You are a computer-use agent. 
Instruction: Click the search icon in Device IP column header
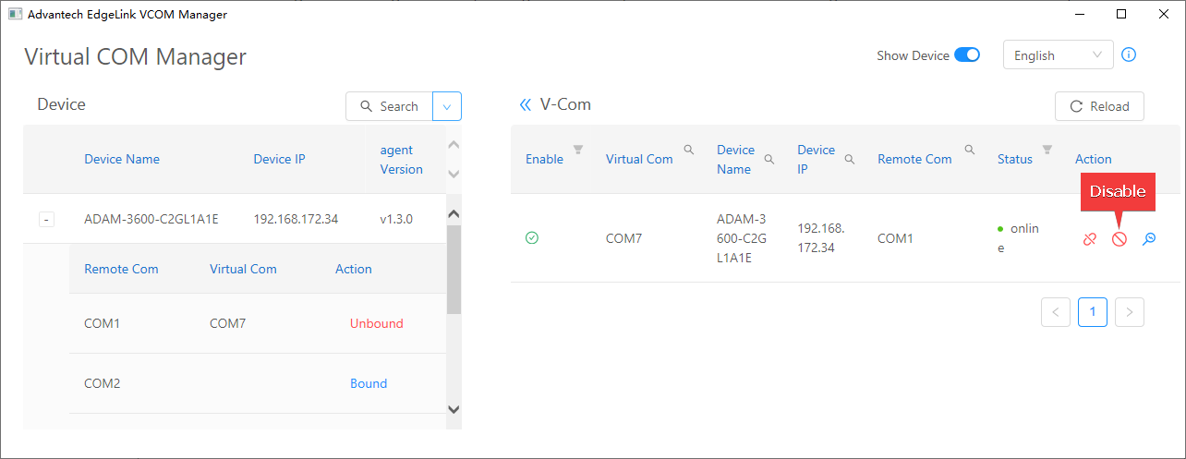pyautogui.click(x=849, y=159)
